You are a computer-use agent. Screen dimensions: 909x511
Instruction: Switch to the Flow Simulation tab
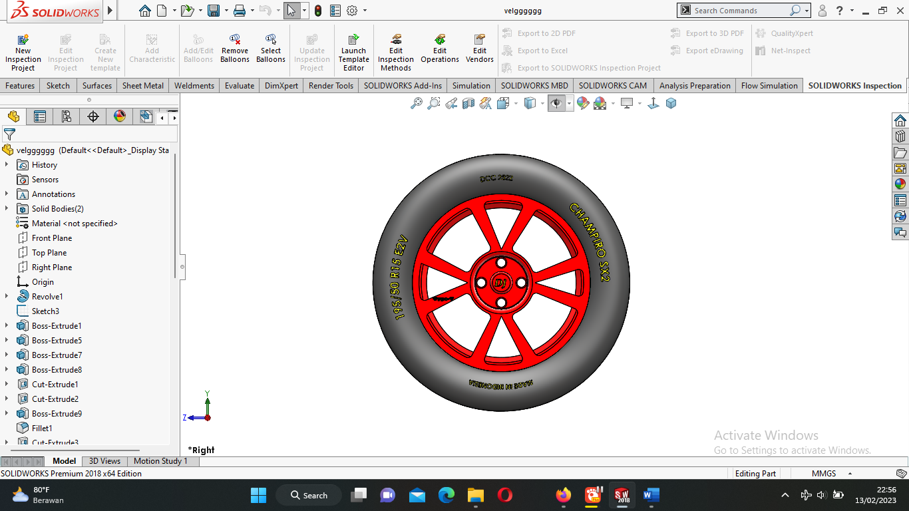pyautogui.click(x=769, y=86)
